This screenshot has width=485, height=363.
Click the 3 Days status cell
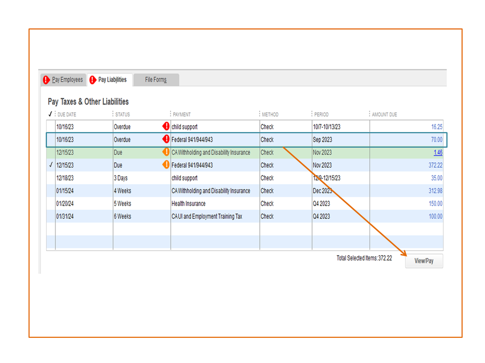pos(142,178)
